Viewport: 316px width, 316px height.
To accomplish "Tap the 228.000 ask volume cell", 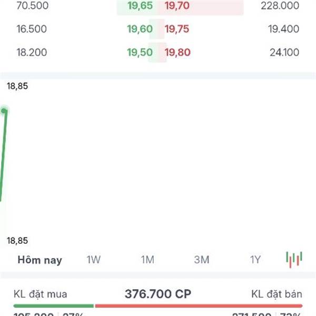I will (x=280, y=5).
